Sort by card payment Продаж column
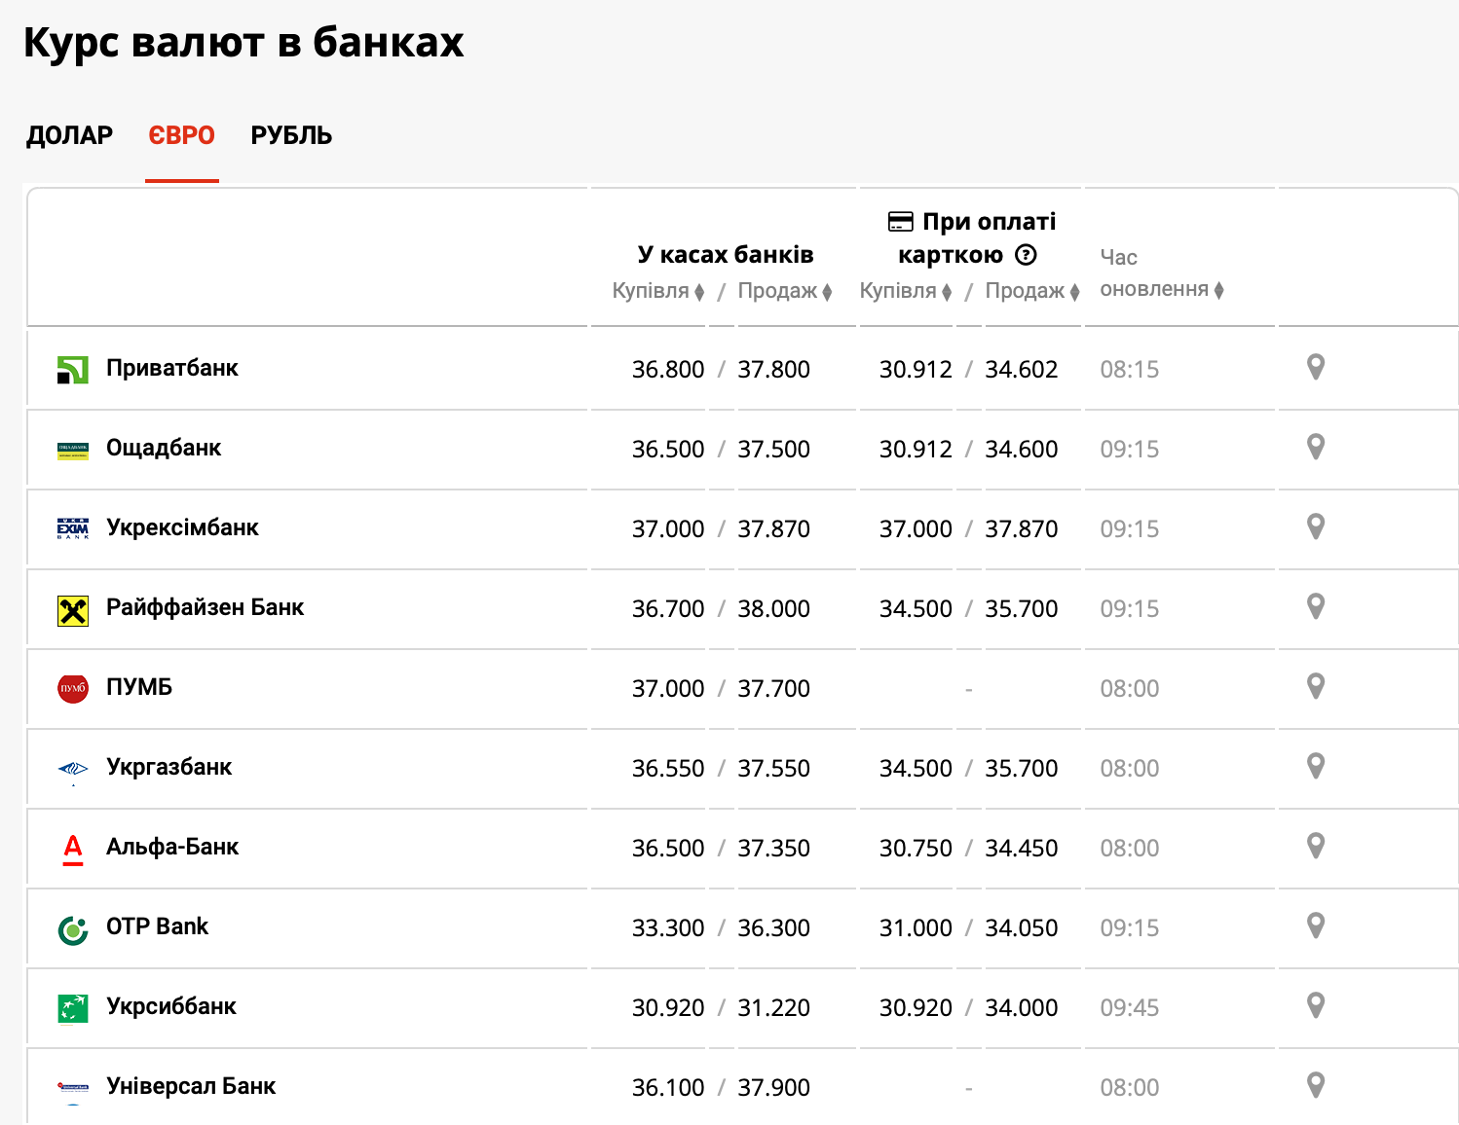 tap(1031, 291)
